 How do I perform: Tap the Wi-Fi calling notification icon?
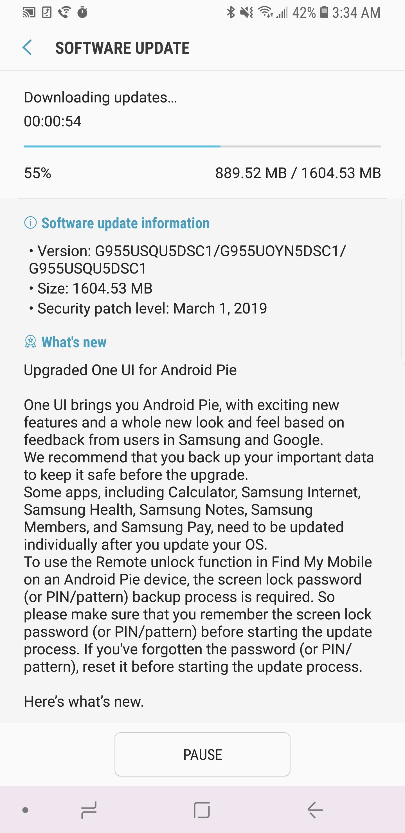click(65, 13)
